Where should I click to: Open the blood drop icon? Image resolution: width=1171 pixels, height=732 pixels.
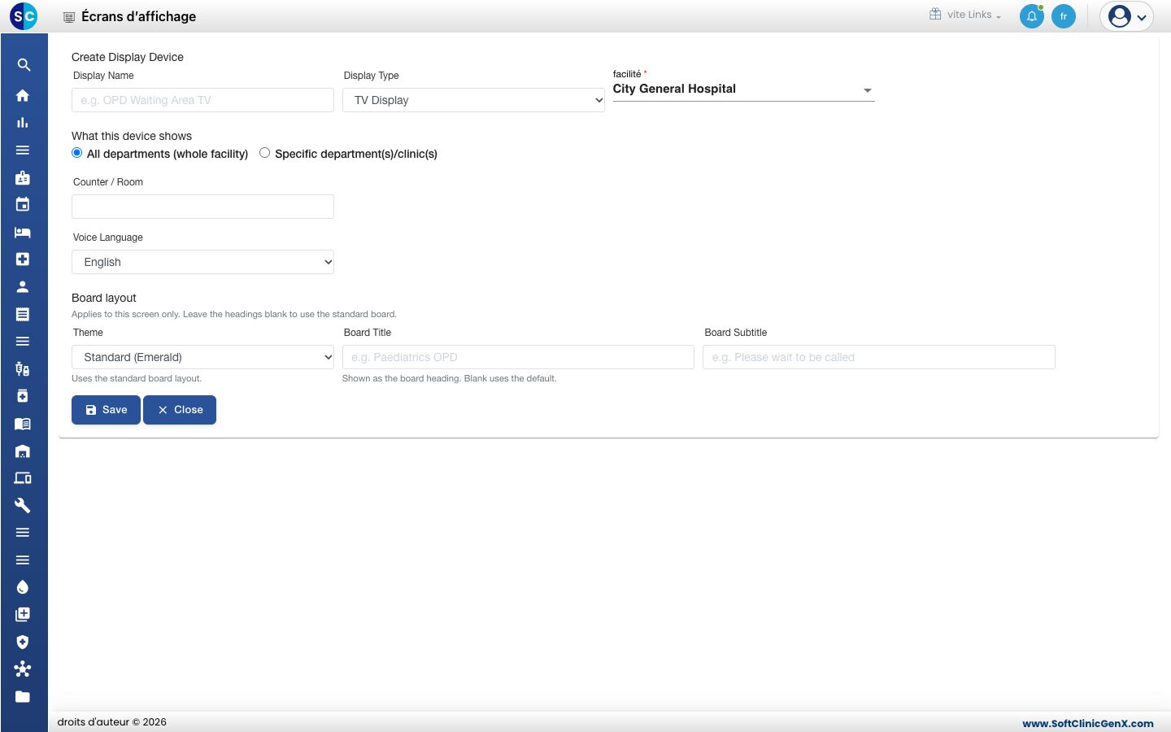pyautogui.click(x=23, y=587)
